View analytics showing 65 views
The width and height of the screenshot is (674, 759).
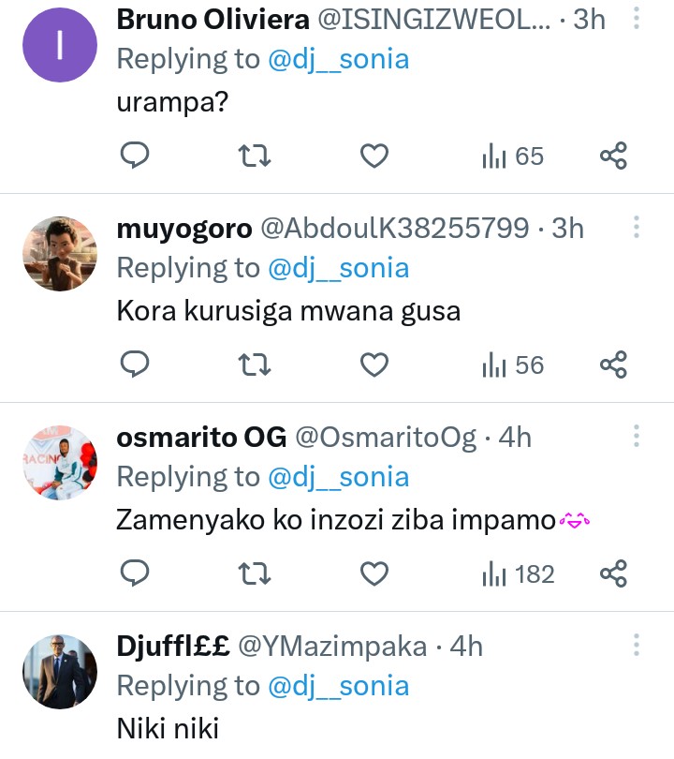pyautogui.click(x=513, y=156)
